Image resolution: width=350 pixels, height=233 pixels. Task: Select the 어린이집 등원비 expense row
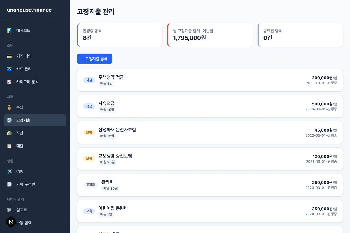[210, 211]
